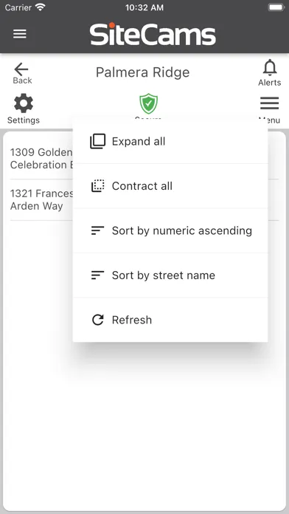Tap the Back arrow icon
This screenshot has height=514, width=289.
pos(21,69)
